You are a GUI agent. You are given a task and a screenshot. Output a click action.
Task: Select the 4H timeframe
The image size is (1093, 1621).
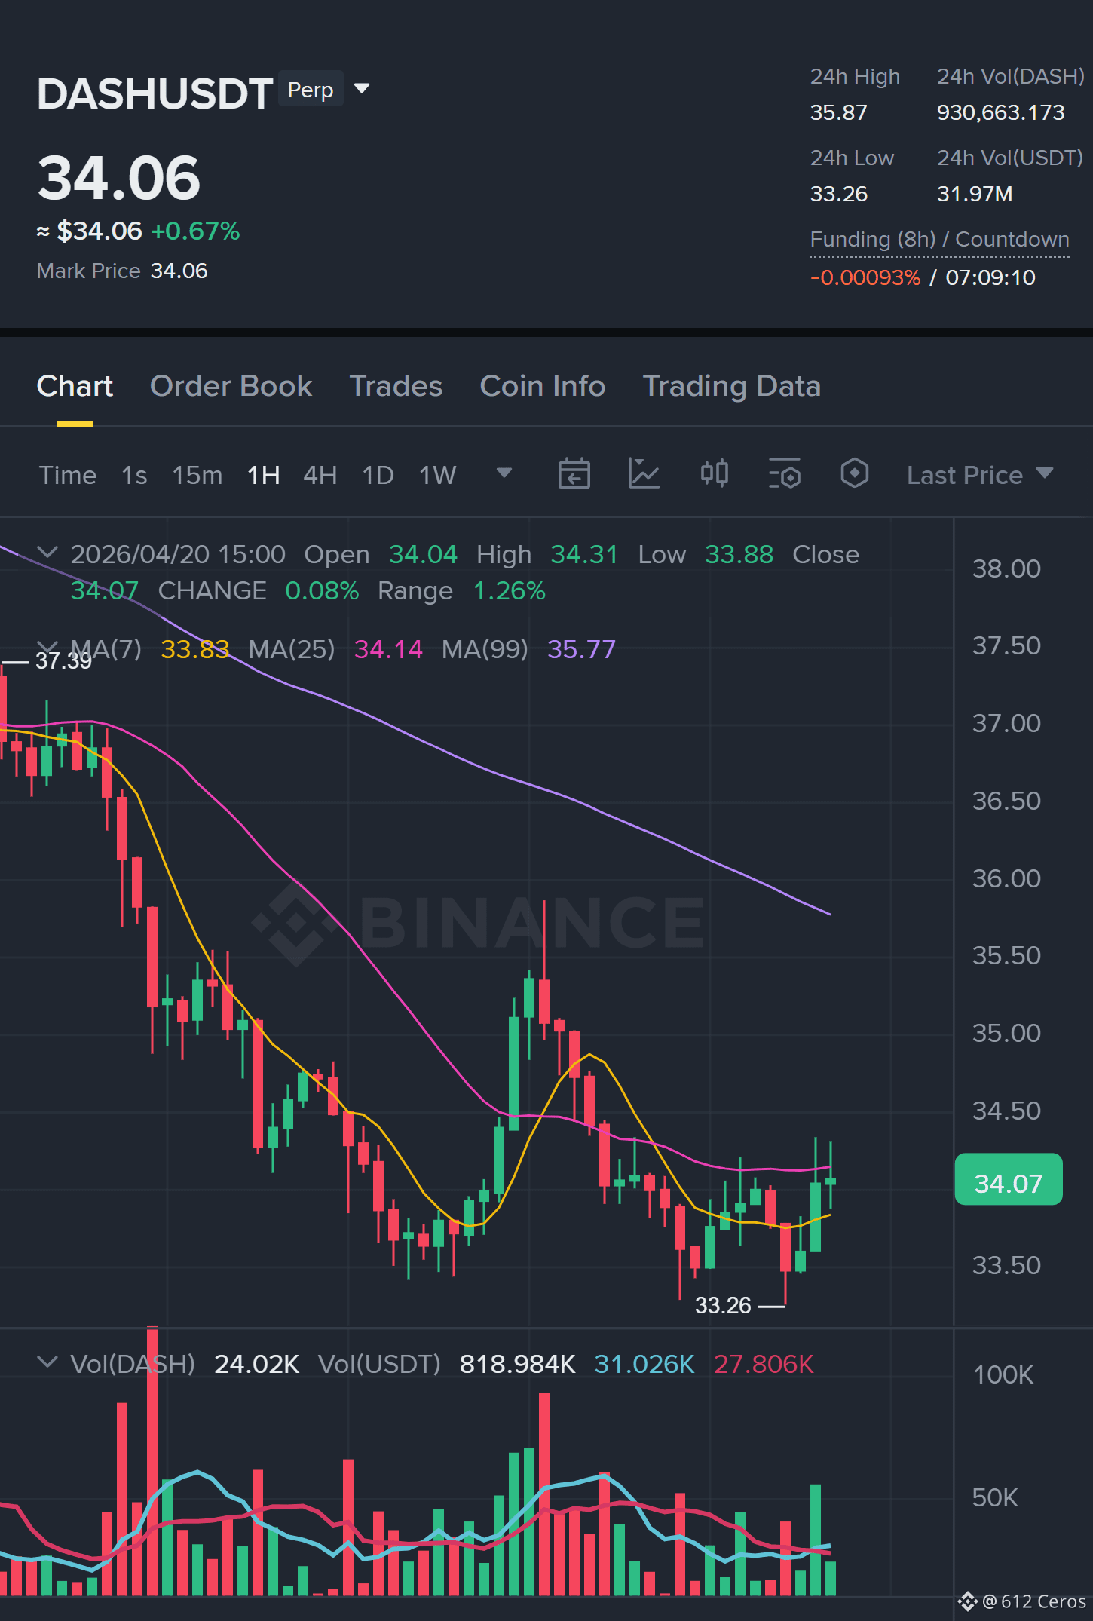pos(320,475)
